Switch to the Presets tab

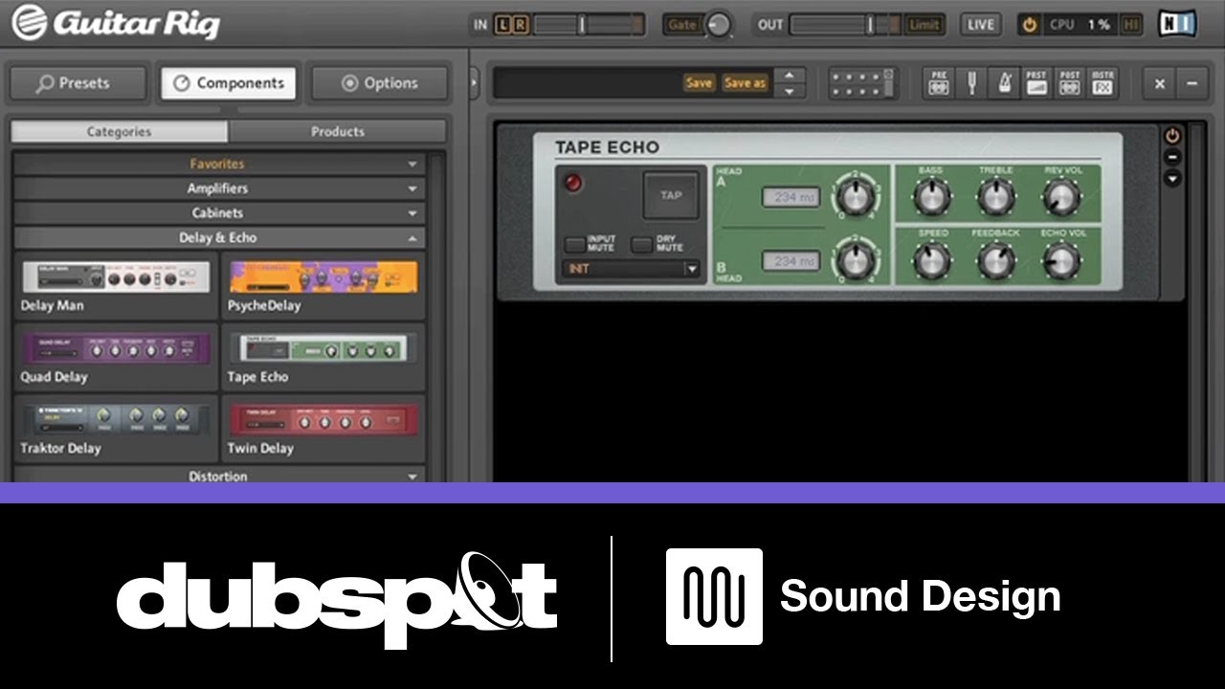click(78, 83)
